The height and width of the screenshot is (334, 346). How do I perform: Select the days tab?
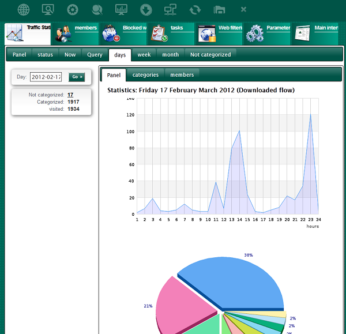point(120,55)
